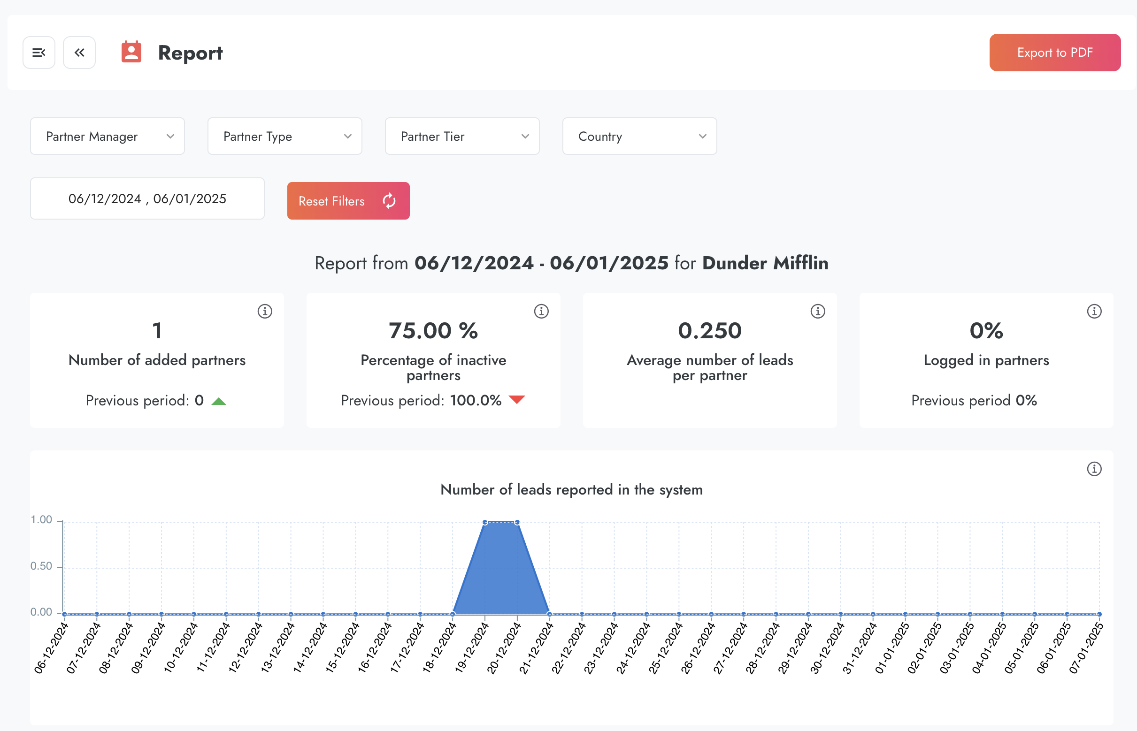Click the Reset Filters button

[x=348, y=201]
